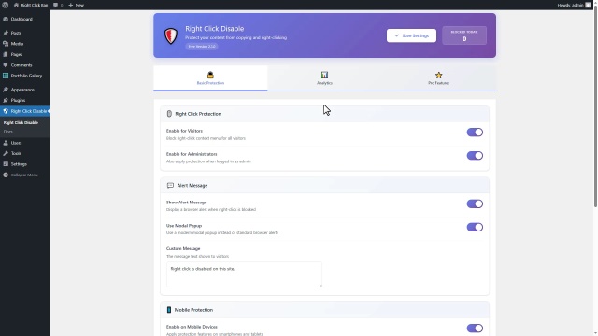598x336 pixels.
Task: Switch to the Analytics tab
Action: (x=324, y=78)
